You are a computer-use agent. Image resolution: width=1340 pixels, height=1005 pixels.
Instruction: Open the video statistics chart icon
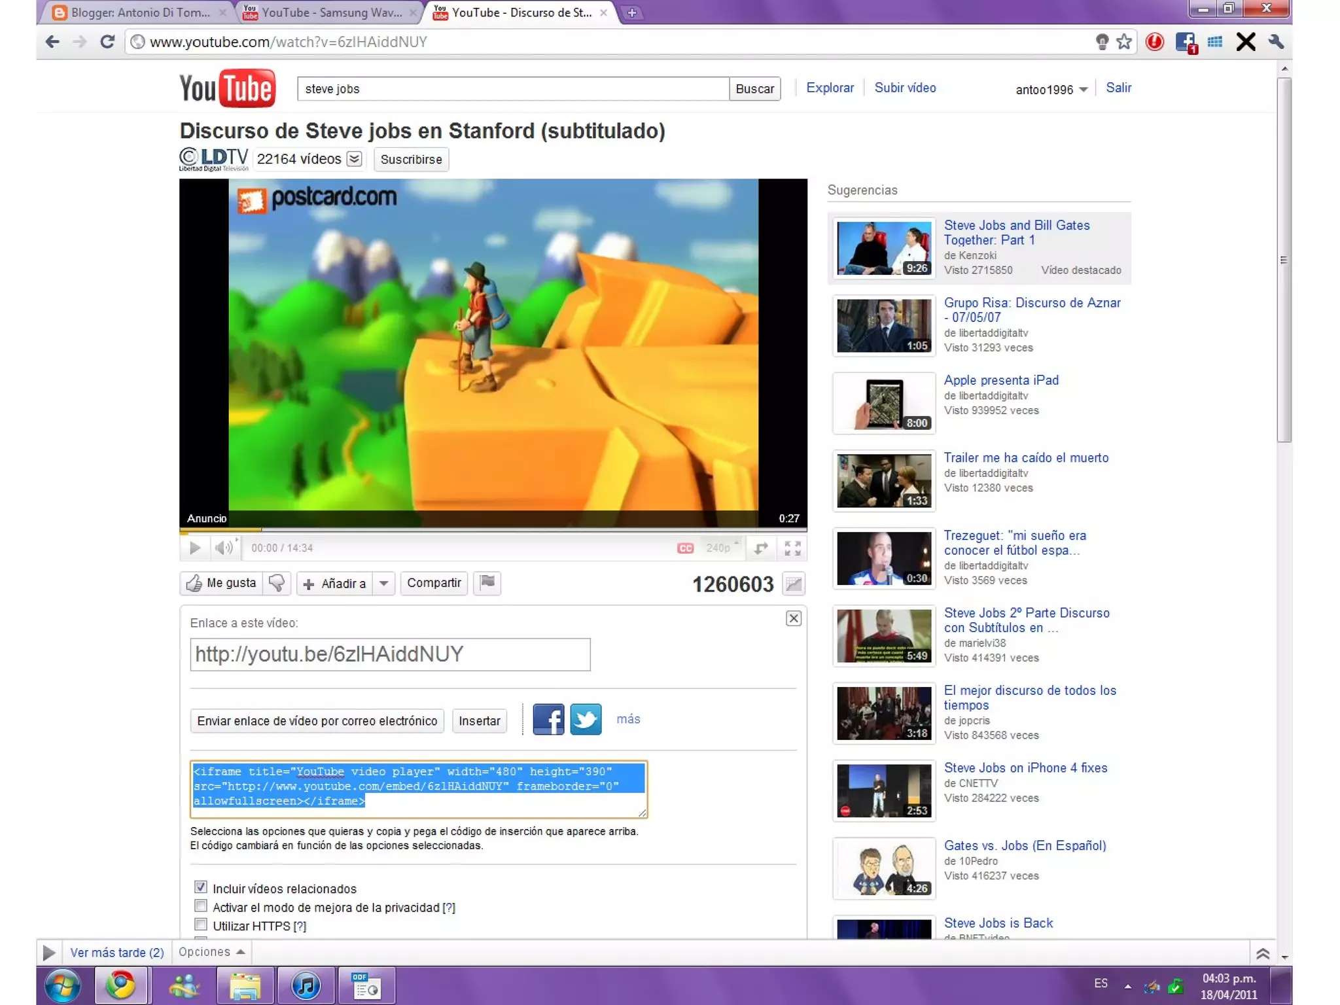tap(794, 584)
